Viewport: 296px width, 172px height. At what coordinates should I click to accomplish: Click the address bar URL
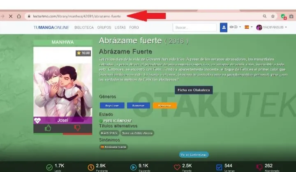click(77, 16)
